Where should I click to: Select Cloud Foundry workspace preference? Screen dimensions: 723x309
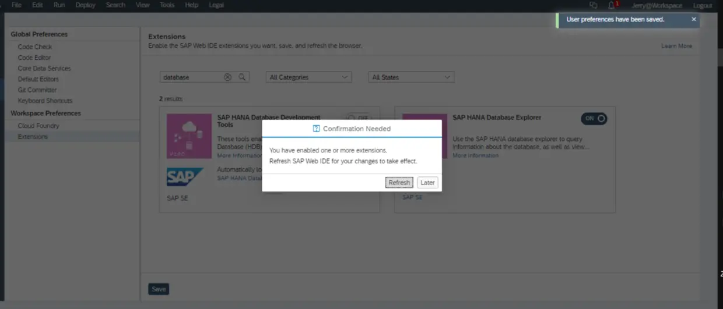click(38, 126)
